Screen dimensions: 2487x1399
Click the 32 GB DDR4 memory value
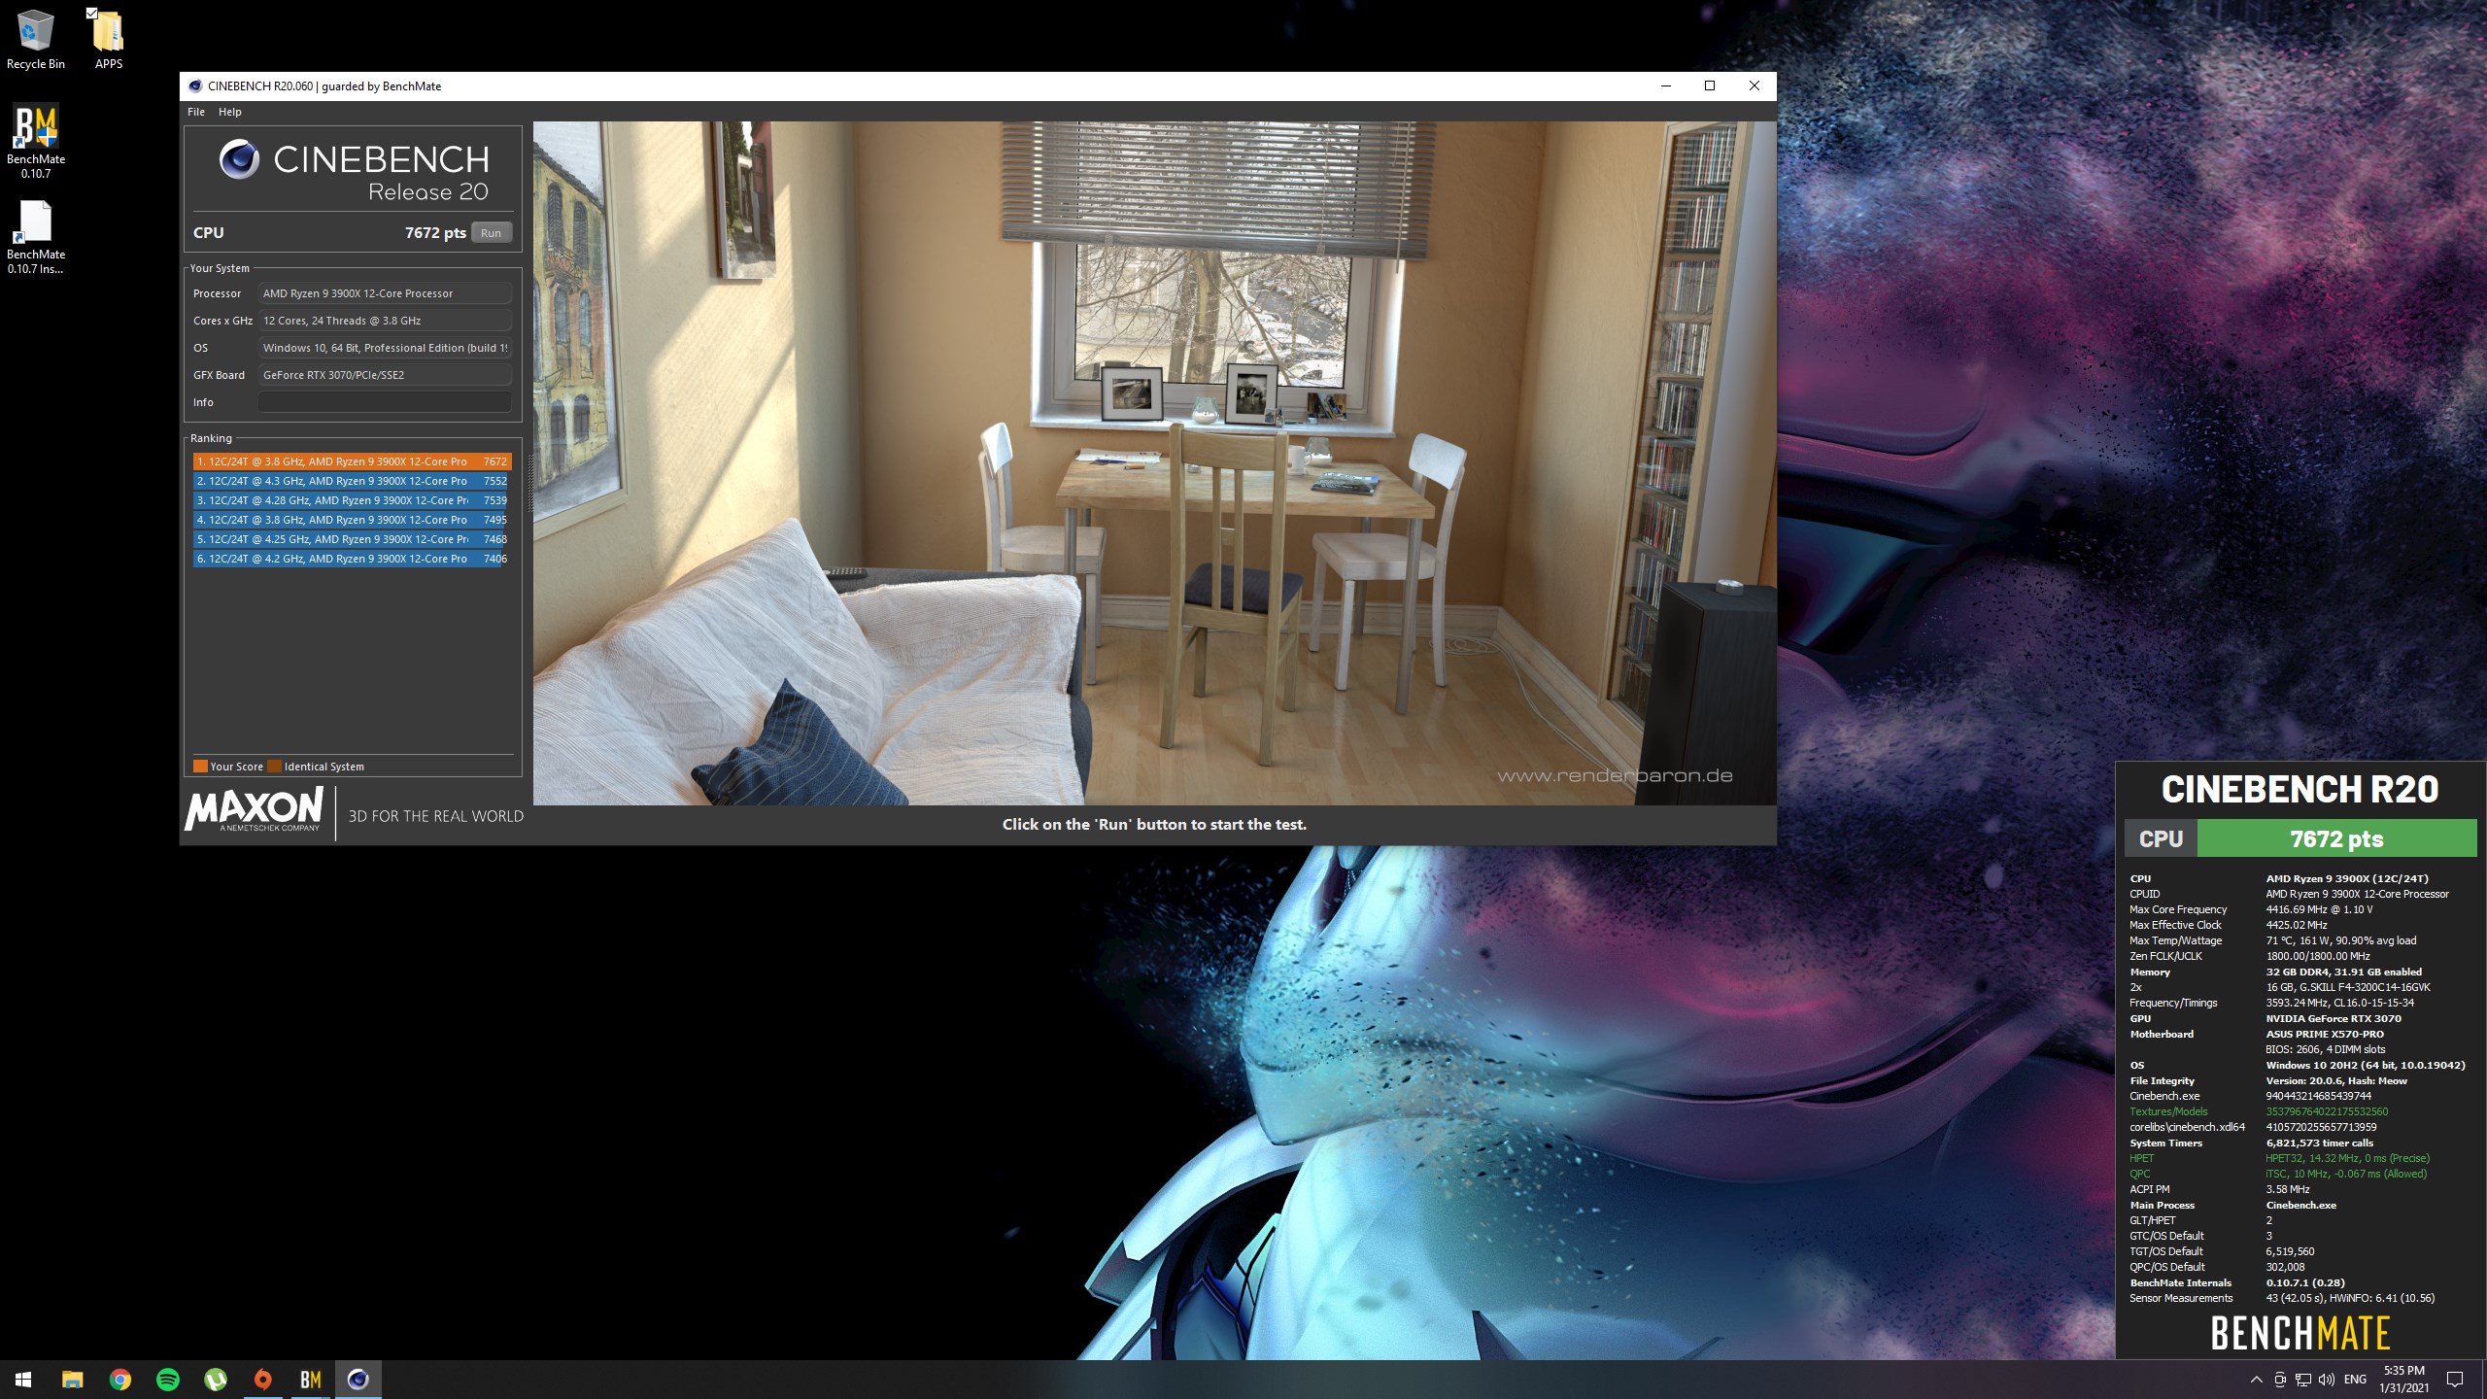[2344, 972]
